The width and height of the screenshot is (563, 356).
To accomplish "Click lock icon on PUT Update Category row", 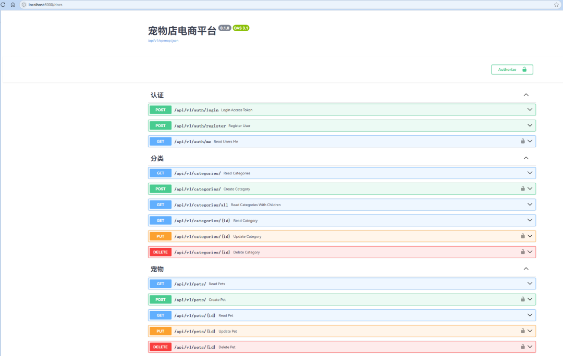I will coord(522,236).
